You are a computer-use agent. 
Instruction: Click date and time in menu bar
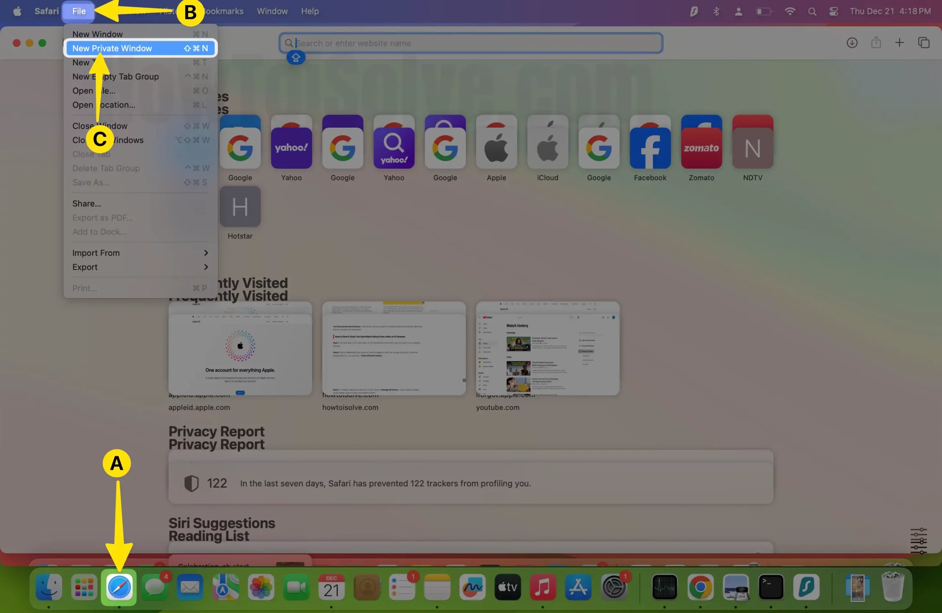click(890, 11)
